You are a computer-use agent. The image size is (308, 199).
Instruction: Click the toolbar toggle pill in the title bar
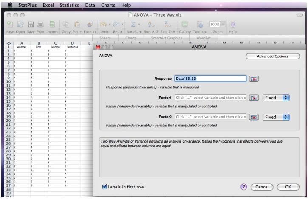click(x=300, y=15)
